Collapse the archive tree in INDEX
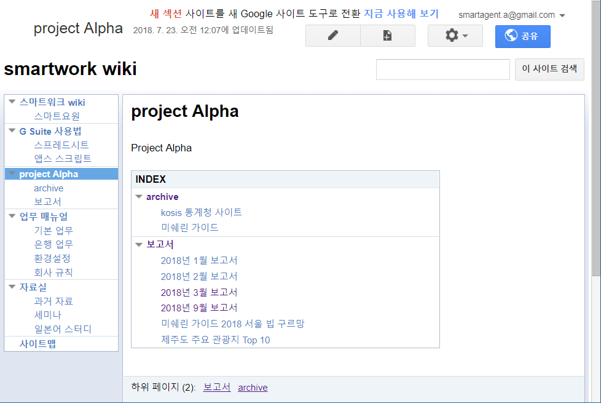 click(x=139, y=196)
